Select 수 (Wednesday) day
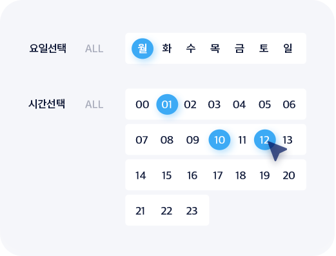Viewport: 336px width, 256px height. point(191,48)
